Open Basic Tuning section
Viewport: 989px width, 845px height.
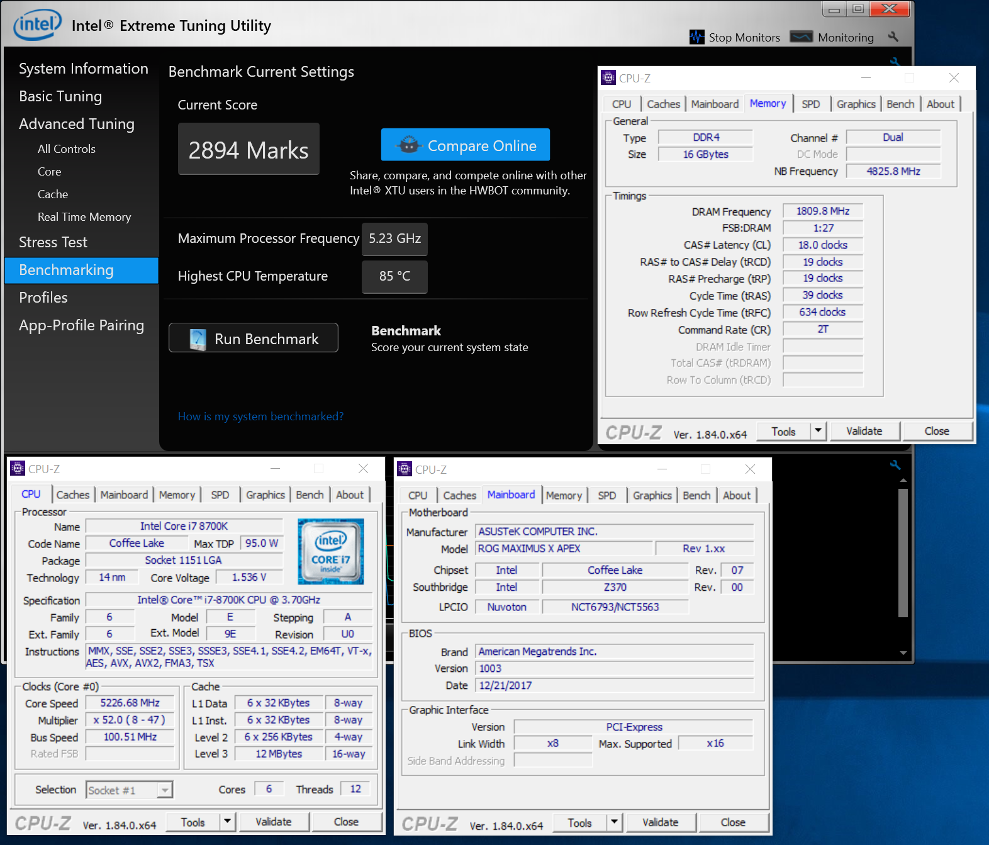(60, 96)
